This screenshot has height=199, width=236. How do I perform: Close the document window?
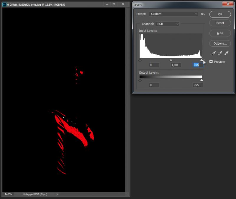pyautogui.click(x=123, y=4)
